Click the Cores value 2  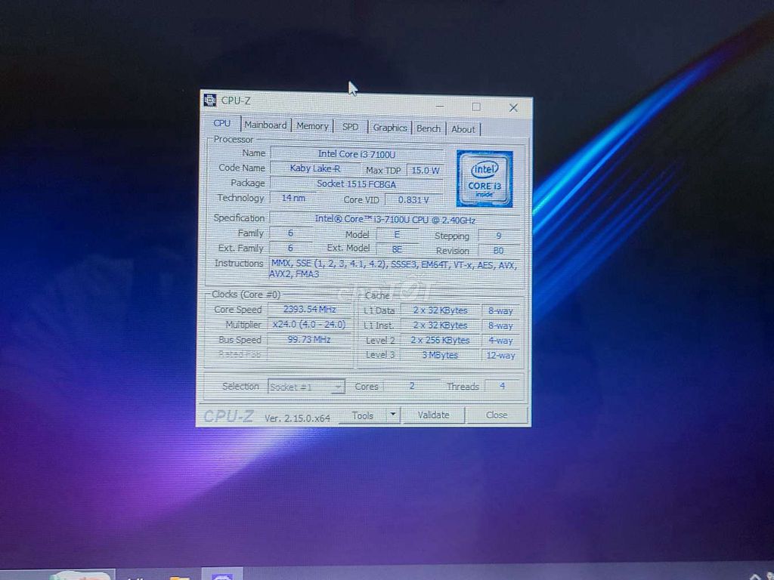[412, 386]
